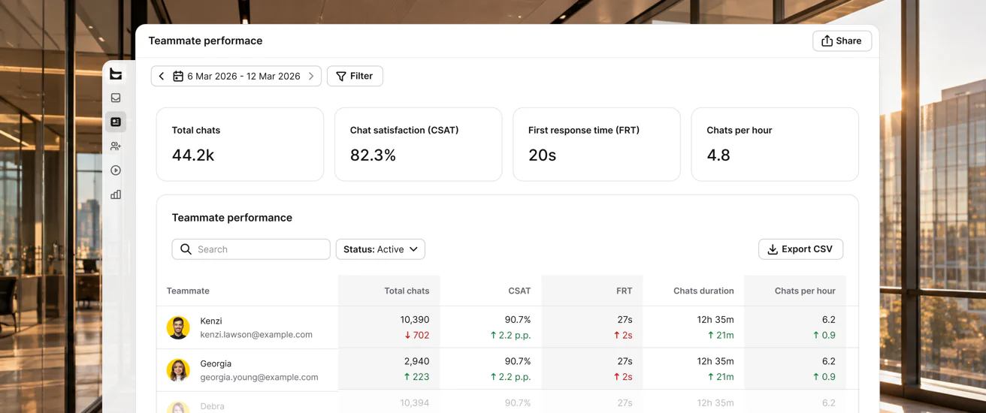This screenshot has height=413, width=986.
Task: Click the funnel icon on the Filter button
Action: (341, 76)
